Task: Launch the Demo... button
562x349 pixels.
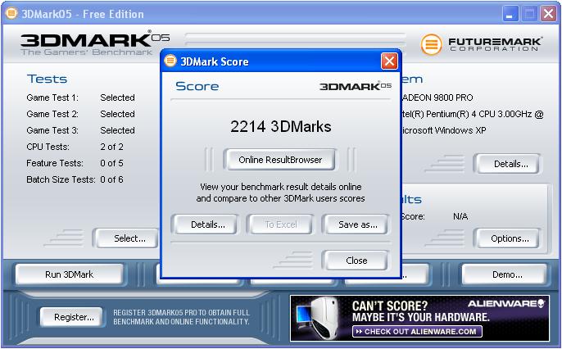Action: [x=503, y=274]
